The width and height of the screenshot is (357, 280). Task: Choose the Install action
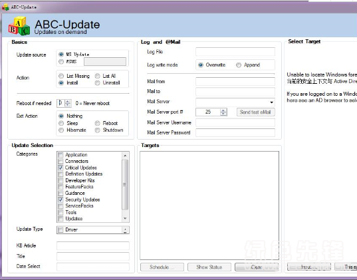point(61,82)
